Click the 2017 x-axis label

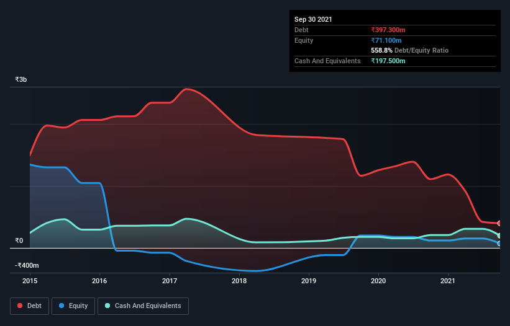tap(170, 281)
